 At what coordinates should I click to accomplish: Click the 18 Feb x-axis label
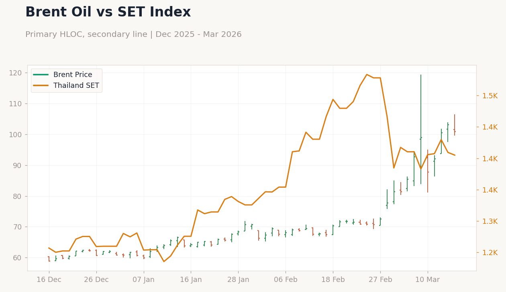coord(333,280)
